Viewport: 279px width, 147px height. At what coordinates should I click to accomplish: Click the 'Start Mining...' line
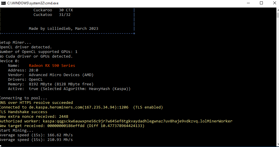16,131
